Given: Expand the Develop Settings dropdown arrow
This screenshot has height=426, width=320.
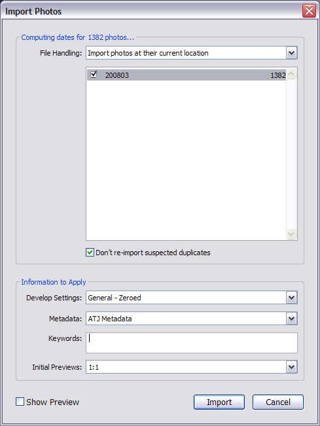Looking at the screenshot, I should [291, 298].
